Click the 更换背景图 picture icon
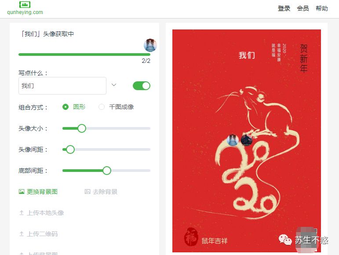 click(x=22, y=192)
